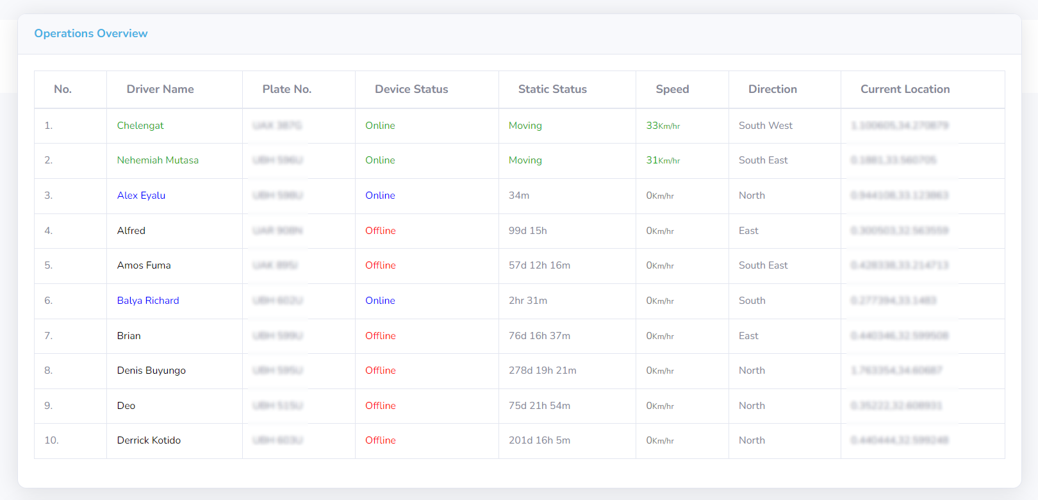Click North direction in Deo's row

coord(752,406)
